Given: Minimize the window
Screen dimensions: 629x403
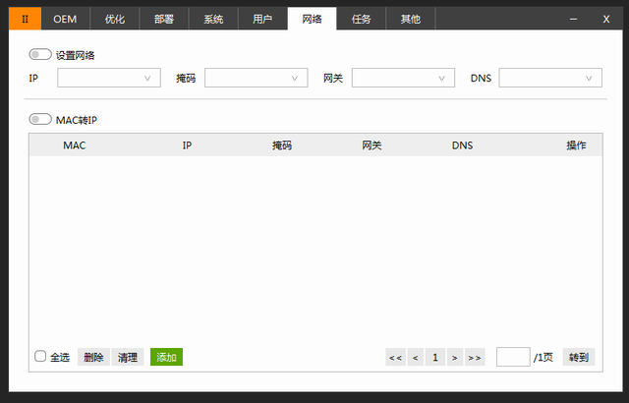Looking at the screenshot, I should 574,19.
